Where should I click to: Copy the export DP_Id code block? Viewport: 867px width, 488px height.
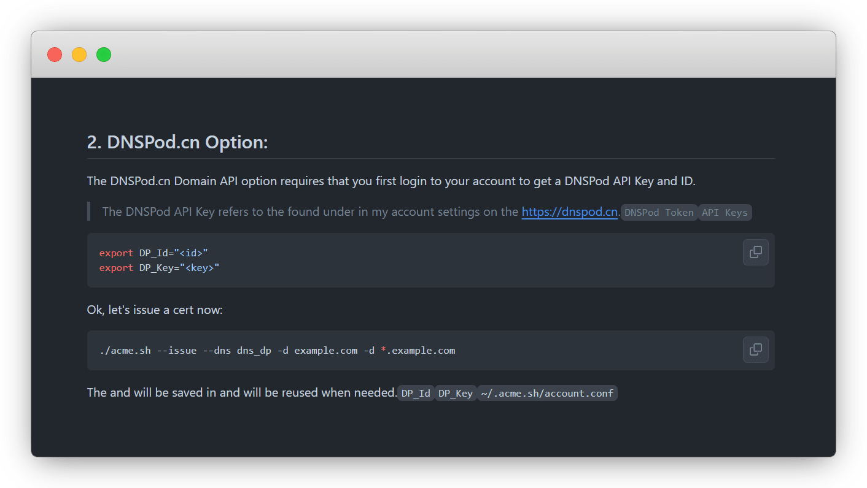coord(755,252)
